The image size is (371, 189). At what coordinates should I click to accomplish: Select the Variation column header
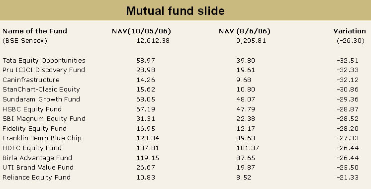click(350, 31)
